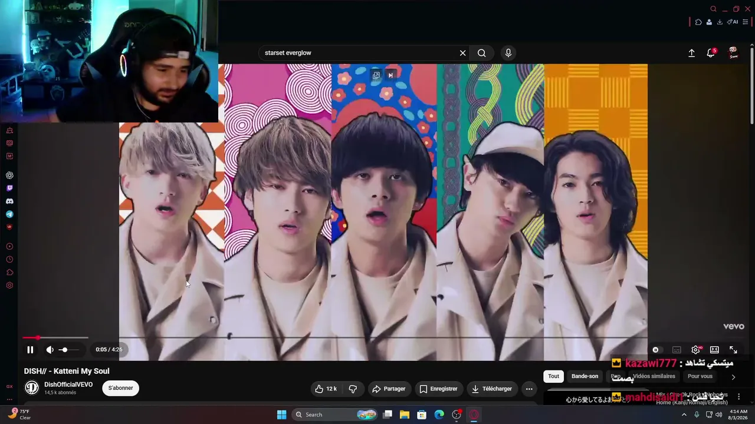755x424 pixels.
Task: Click the DishOfficialVEVO channel avatar
Action: [32, 387]
